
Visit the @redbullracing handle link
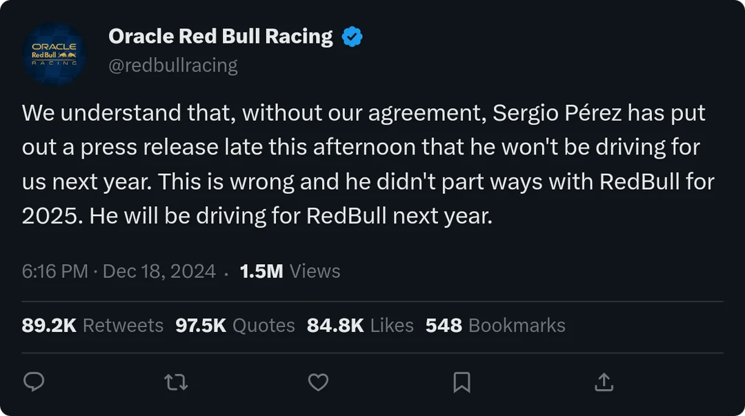(x=173, y=66)
